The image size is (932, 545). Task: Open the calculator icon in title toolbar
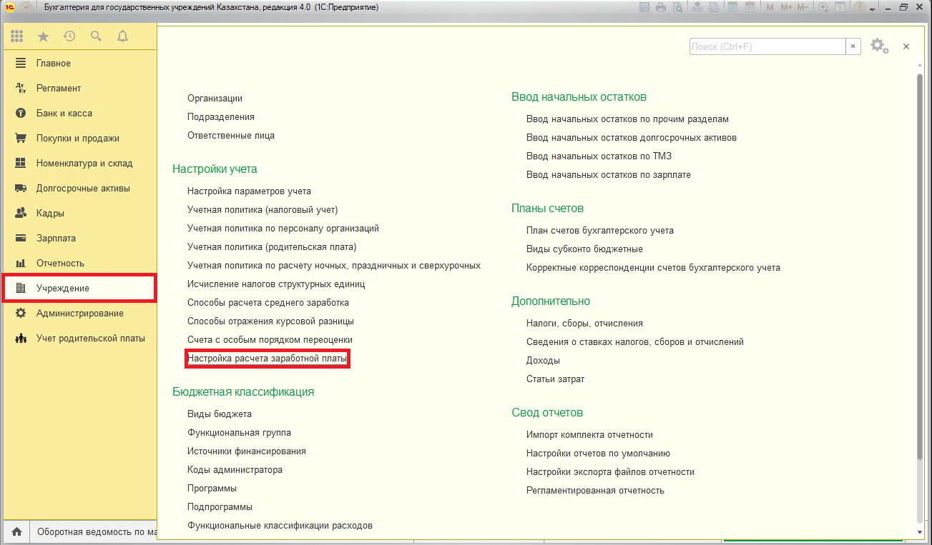[x=733, y=7]
